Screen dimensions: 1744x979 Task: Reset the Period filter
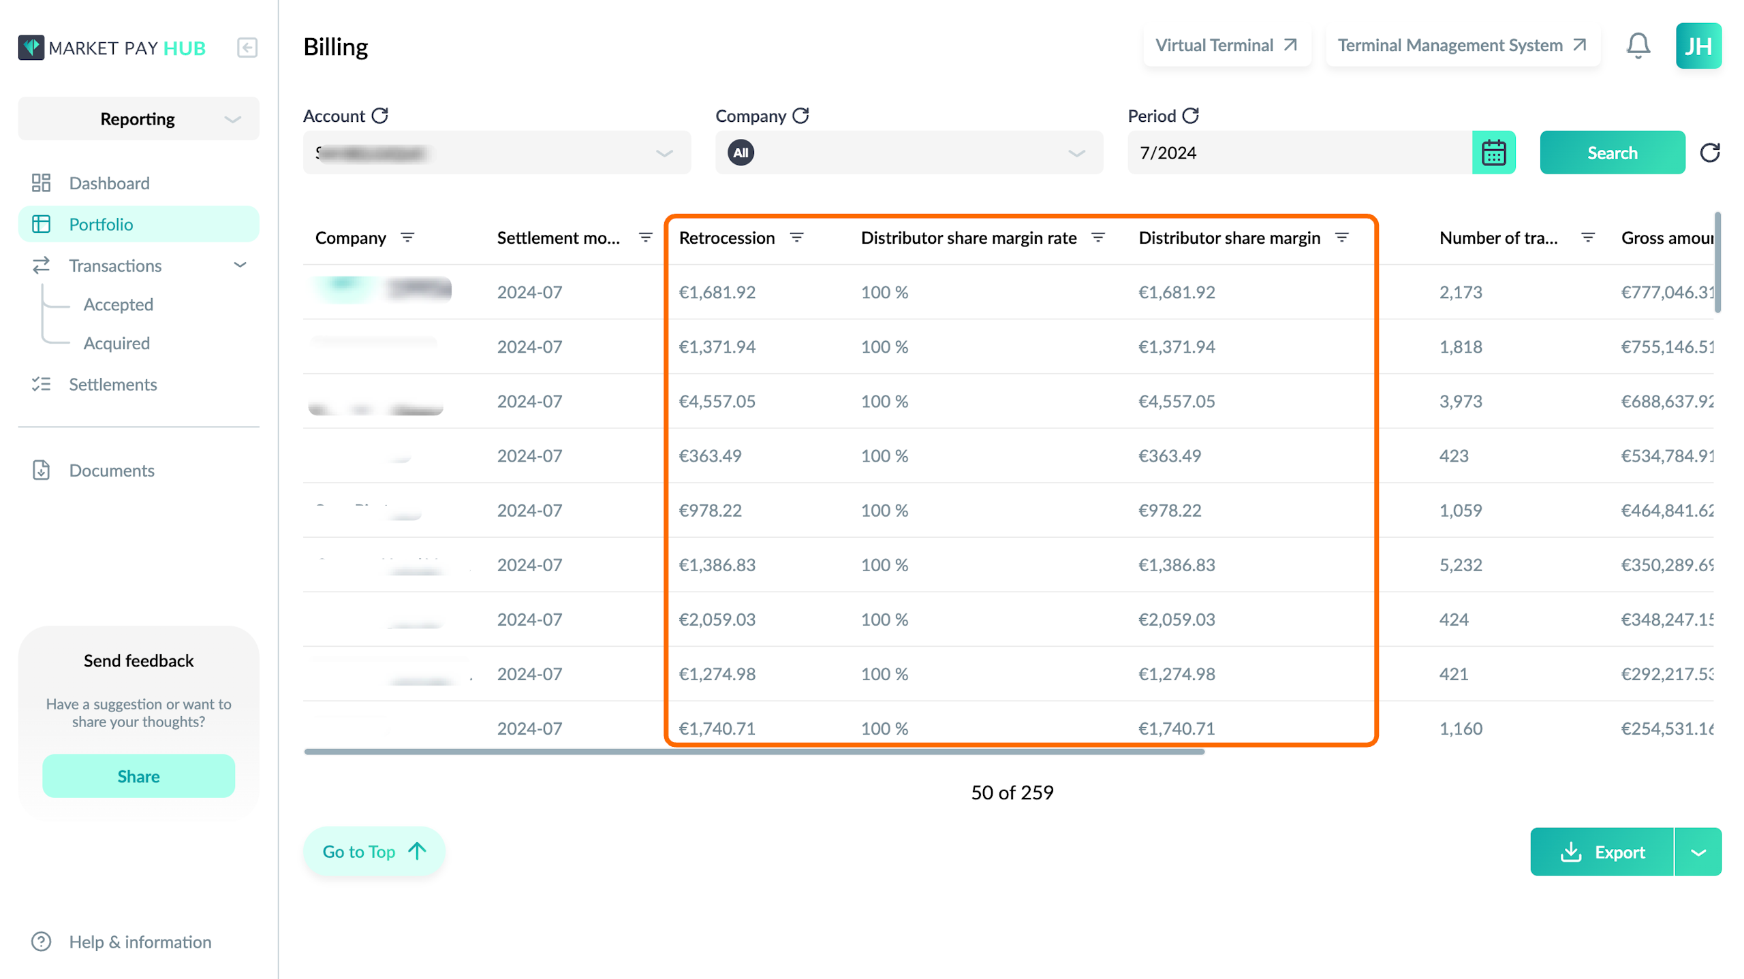(1190, 116)
